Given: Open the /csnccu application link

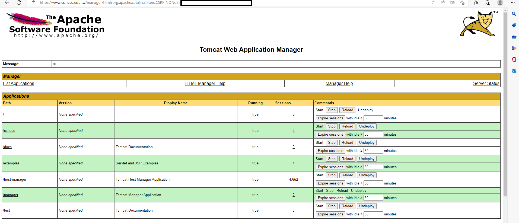Looking at the screenshot, I should tap(9, 130).
